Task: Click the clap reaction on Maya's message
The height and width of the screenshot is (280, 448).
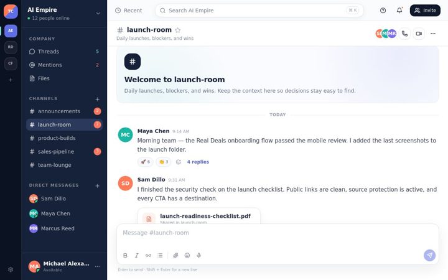Action: (164, 162)
